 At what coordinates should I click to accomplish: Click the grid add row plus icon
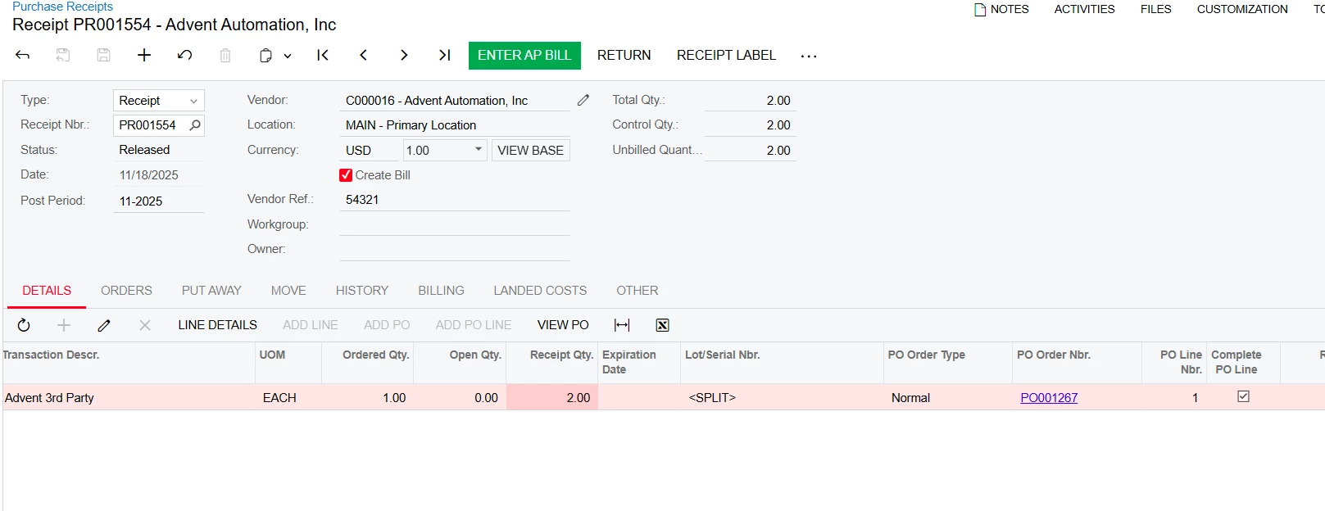(x=64, y=325)
